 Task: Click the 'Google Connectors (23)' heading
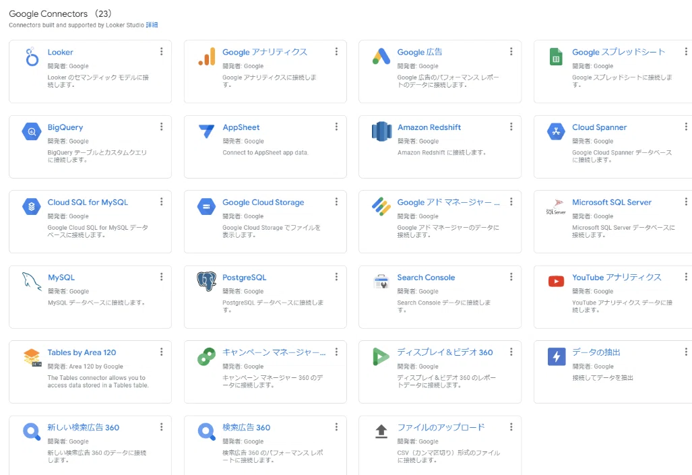[x=61, y=13]
